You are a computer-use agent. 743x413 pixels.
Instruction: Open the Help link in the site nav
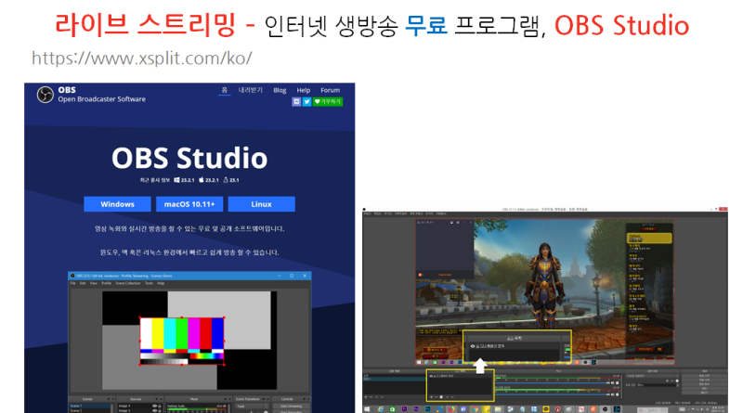304,90
